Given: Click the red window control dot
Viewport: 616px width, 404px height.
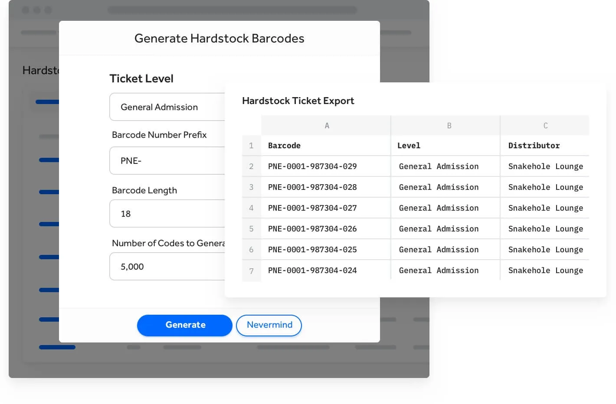Looking at the screenshot, I should point(26,9).
